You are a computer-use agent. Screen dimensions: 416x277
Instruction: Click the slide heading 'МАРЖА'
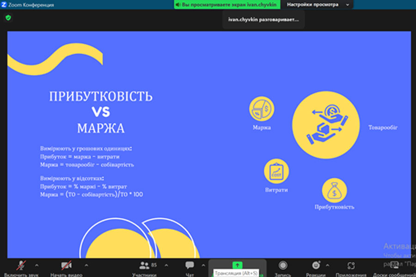(x=101, y=128)
